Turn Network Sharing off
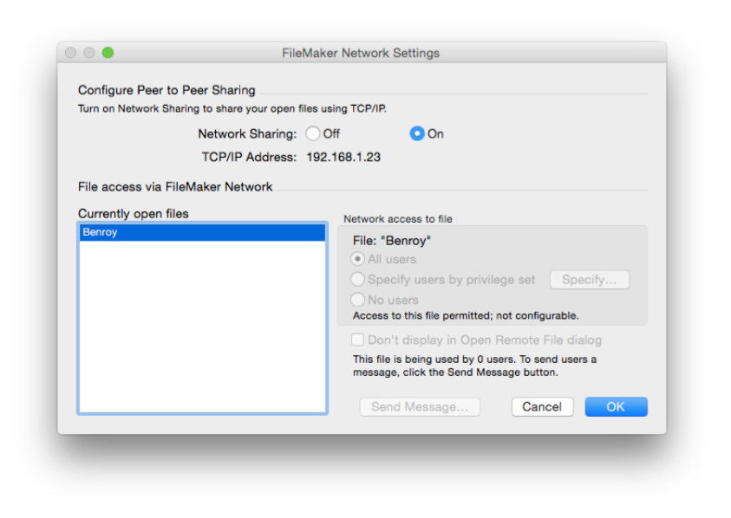Viewport: 731px width, 518px height. (313, 133)
